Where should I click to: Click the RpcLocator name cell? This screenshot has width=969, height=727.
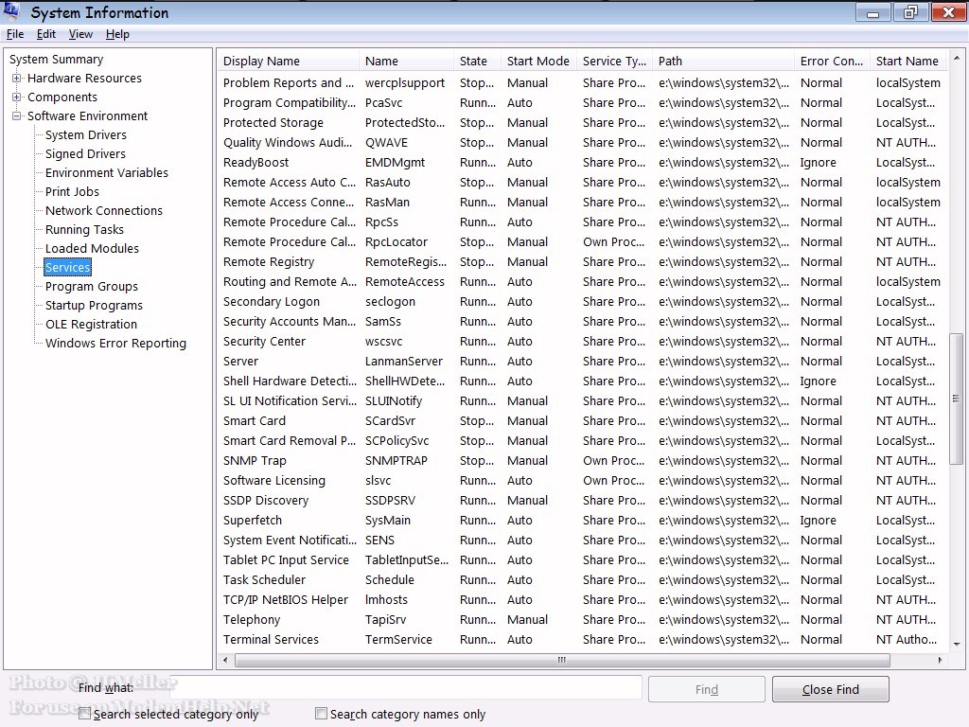coord(396,242)
